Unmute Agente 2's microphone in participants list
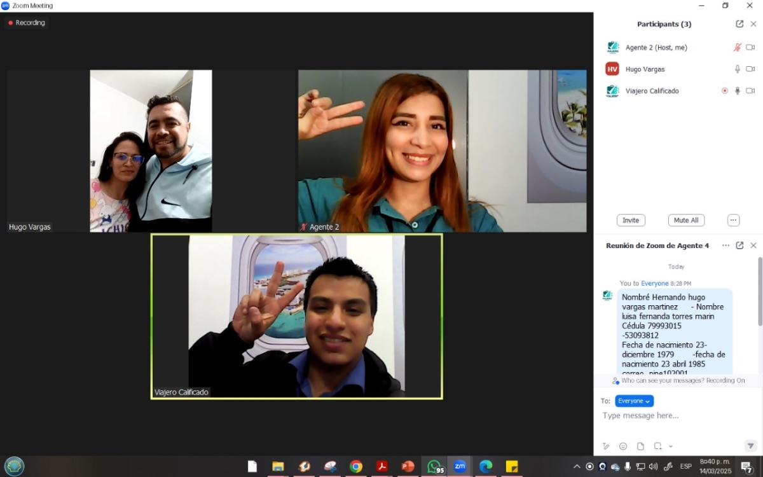763x477 pixels. pyautogui.click(x=738, y=48)
